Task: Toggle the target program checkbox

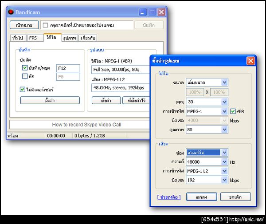Action: [x=45, y=25]
